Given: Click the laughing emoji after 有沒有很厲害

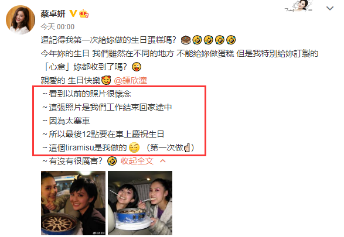Looking at the screenshot, I should coord(112,161).
